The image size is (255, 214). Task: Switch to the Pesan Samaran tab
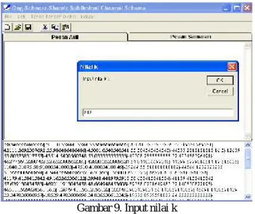(x=190, y=37)
